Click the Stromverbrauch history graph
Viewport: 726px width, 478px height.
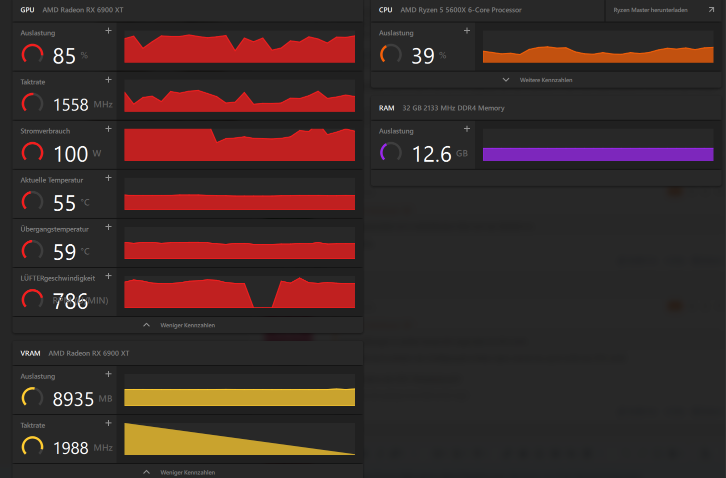tap(239, 145)
